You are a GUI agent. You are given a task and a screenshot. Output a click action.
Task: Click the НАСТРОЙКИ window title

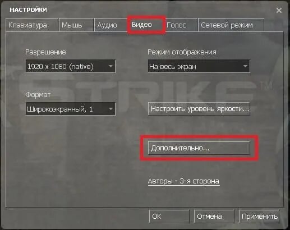(x=28, y=10)
